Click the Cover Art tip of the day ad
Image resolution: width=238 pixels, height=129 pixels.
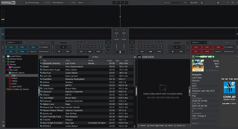(x=229, y=91)
